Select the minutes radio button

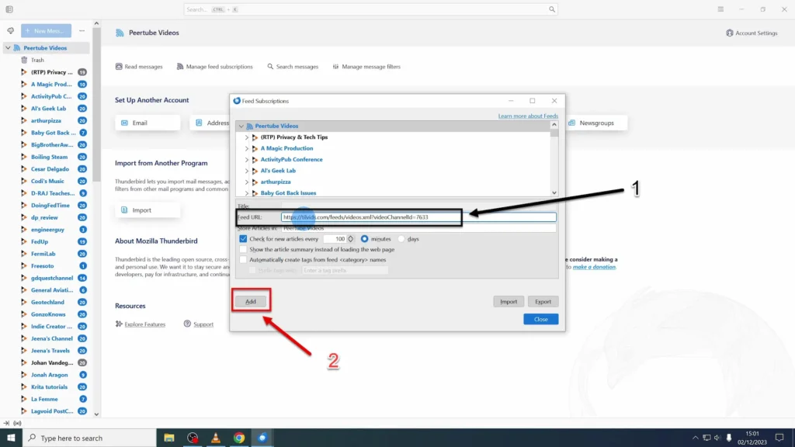pyautogui.click(x=365, y=239)
